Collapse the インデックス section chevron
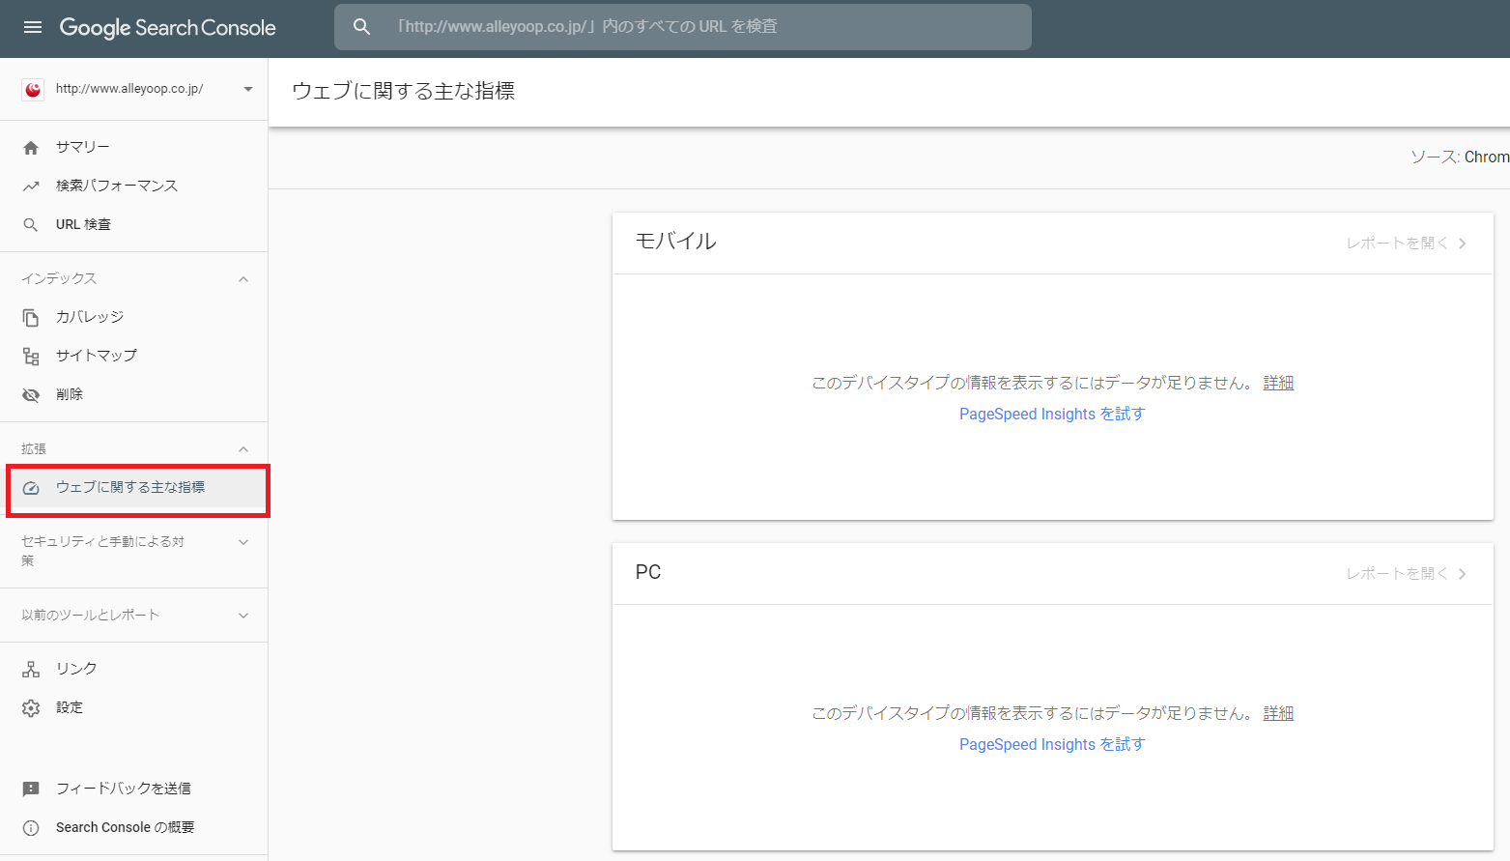The image size is (1510, 861). (243, 279)
